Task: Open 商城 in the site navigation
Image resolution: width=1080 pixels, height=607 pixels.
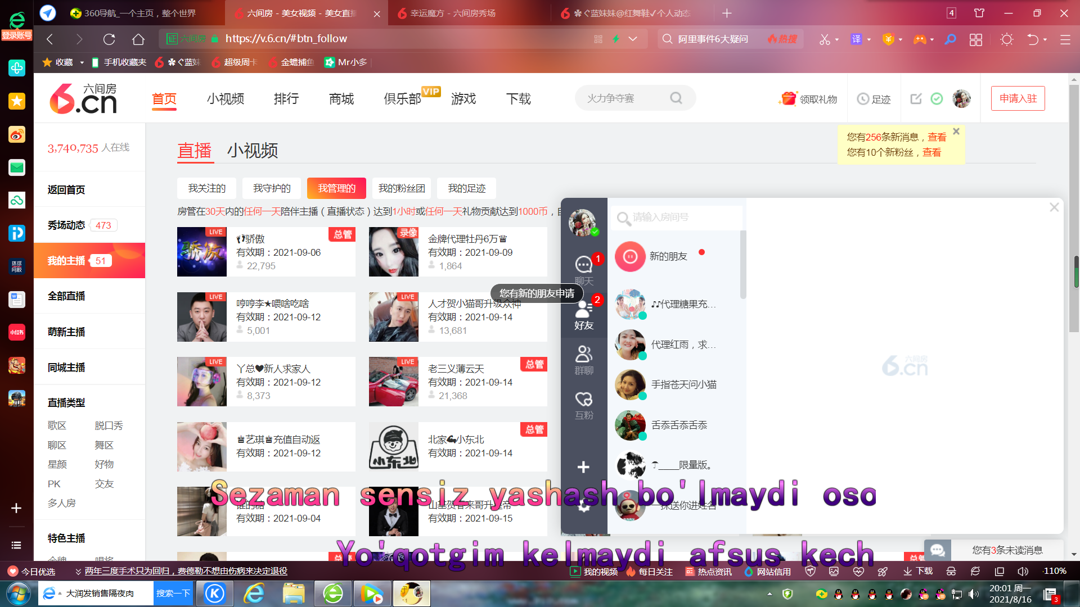Action: (341, 99)
